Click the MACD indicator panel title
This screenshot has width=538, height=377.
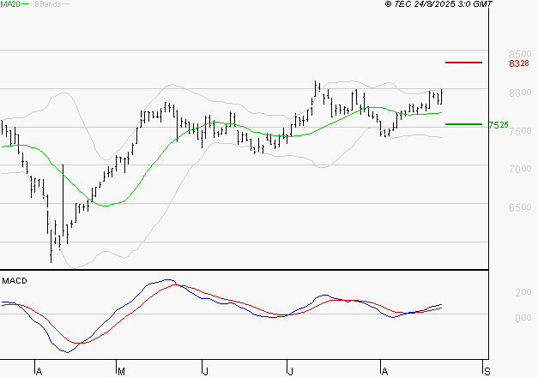click(x=14, y=281)
